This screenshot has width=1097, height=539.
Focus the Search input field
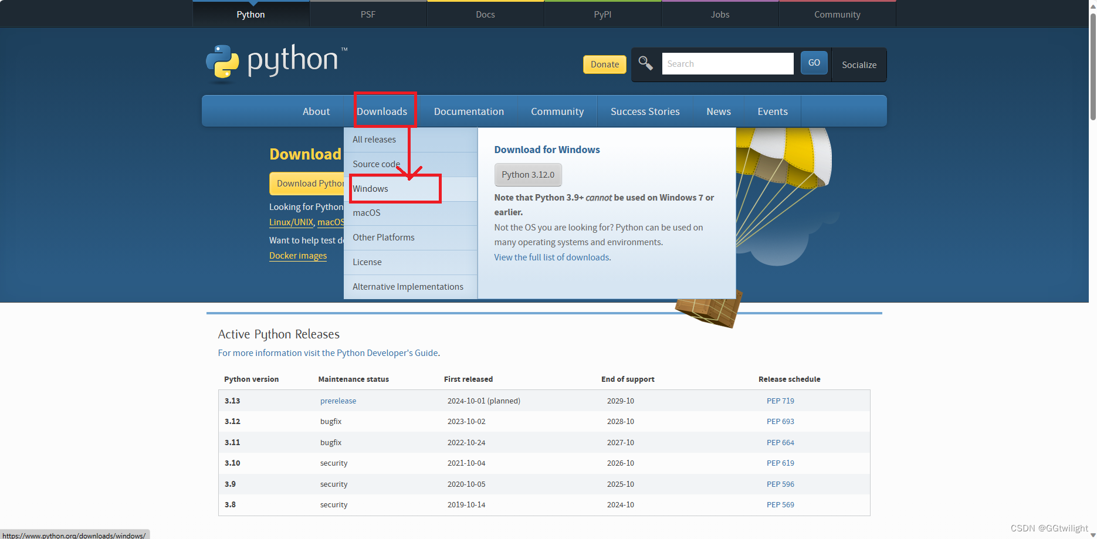(x=727, y=64)
